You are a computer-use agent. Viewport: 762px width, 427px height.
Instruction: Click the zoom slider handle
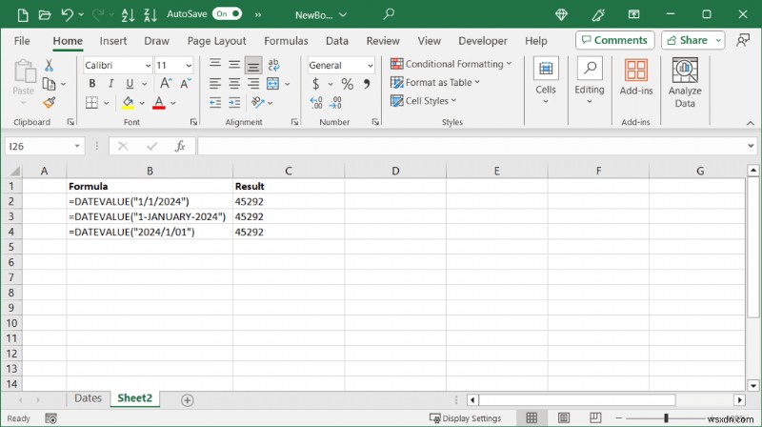(666, 417)
